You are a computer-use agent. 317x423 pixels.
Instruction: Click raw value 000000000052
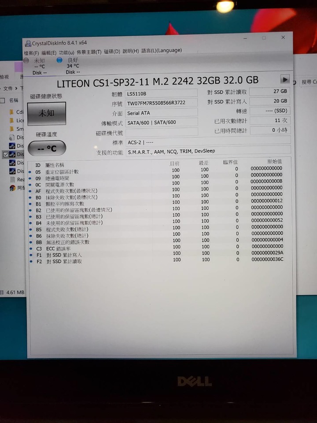coord(267,220)
